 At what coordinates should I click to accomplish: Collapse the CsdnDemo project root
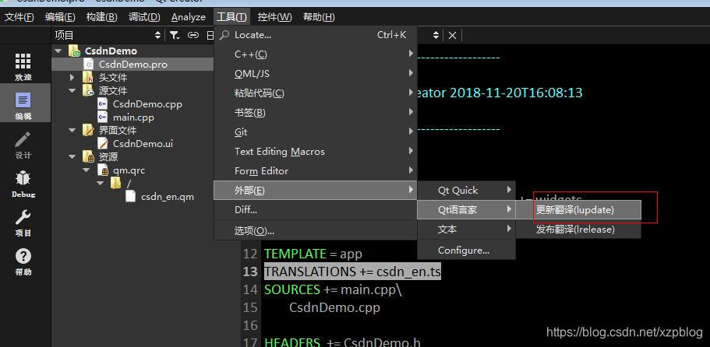point(58,51)
